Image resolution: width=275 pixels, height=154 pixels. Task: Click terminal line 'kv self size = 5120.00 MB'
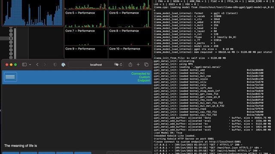(x=190, y=58)
